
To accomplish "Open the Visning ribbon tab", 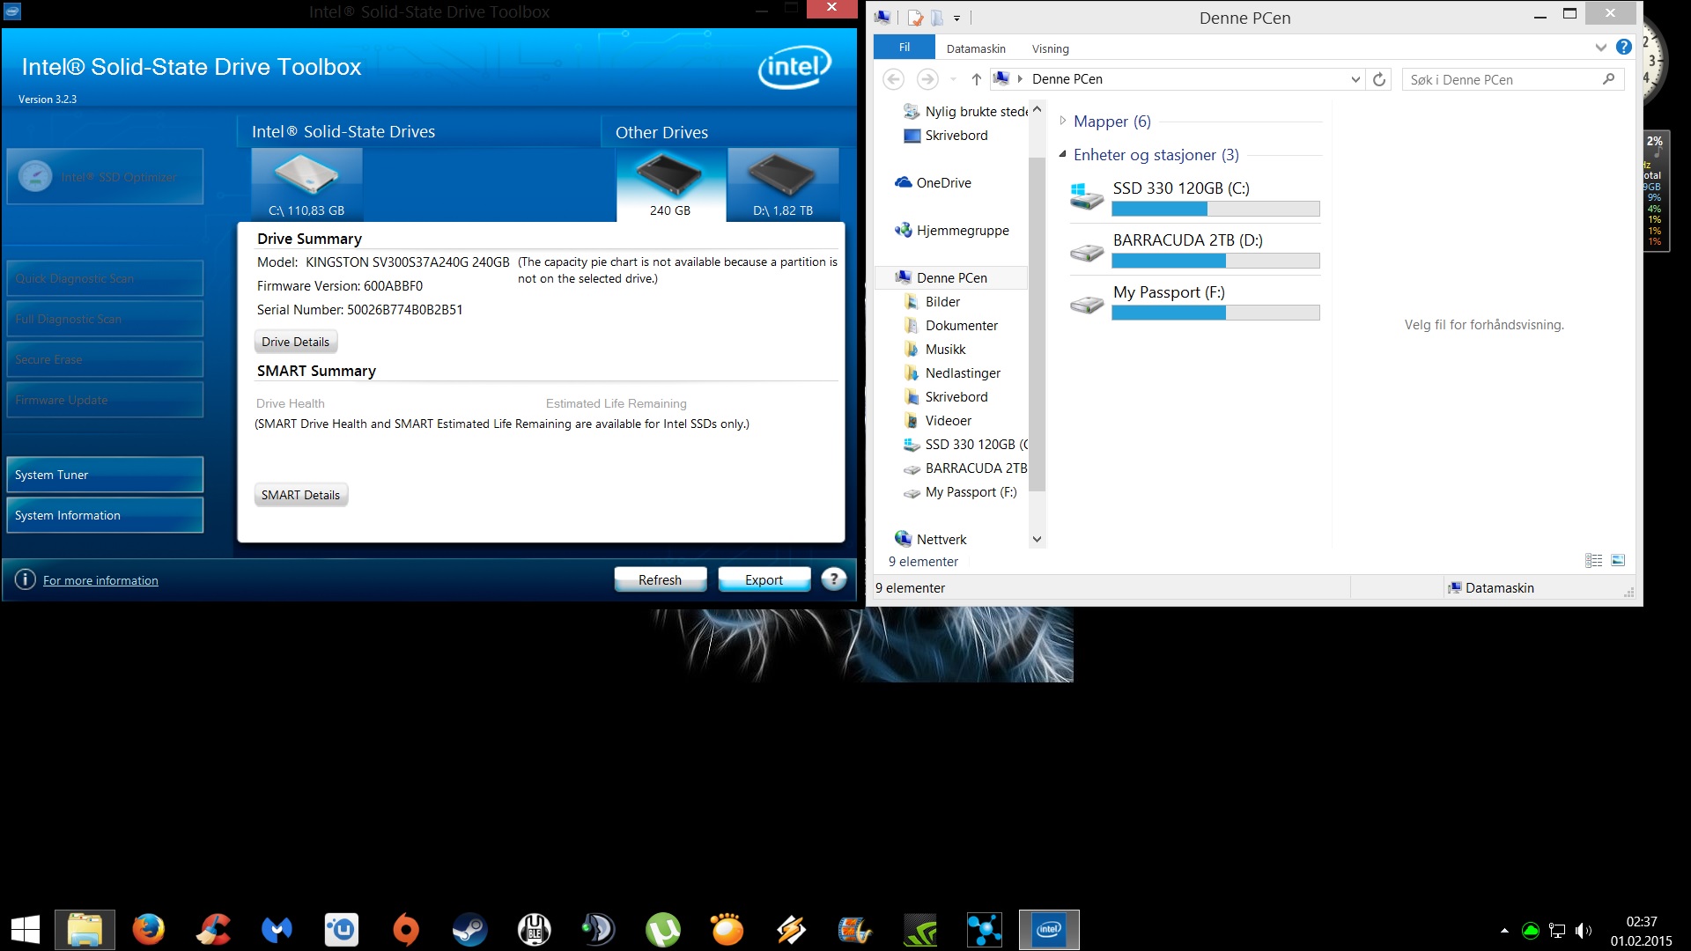I will pos(1050,48).
